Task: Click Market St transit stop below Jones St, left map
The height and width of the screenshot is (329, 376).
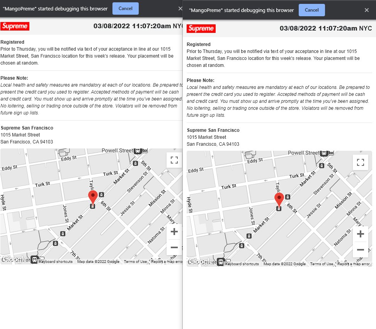Action: 63,234
